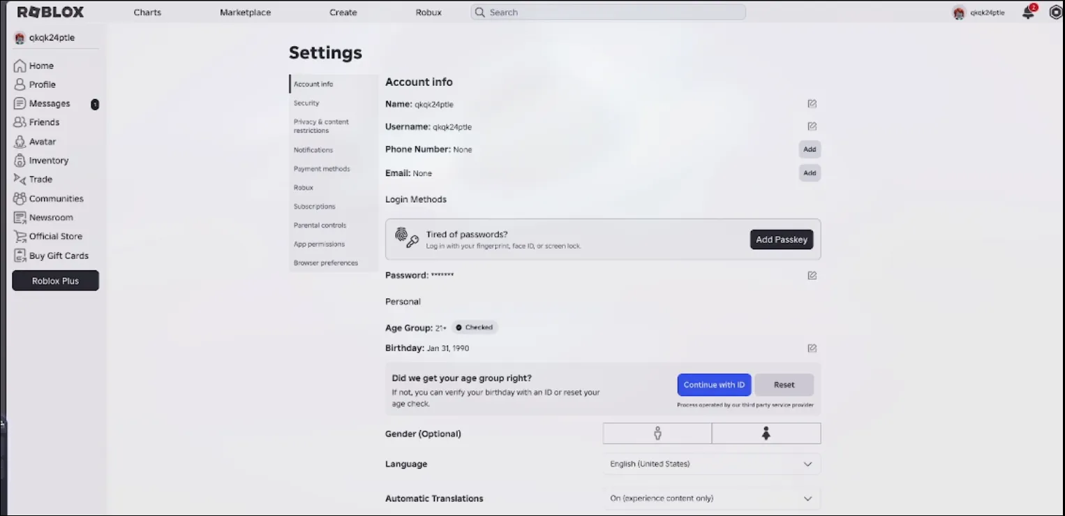
Task: Open Privacy & content restrictions tab
Action: click(x=321, y=126)
